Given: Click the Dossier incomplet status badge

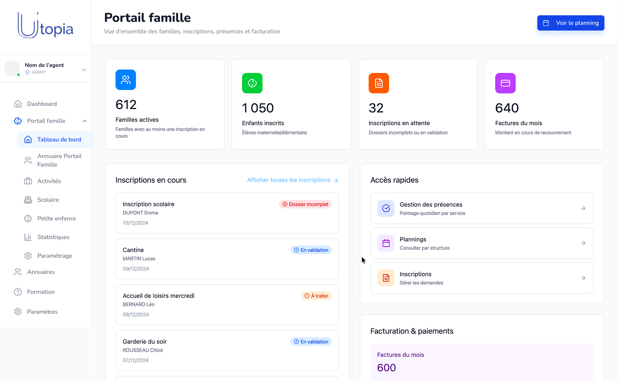Looking at the screenshot, I should click(305, 204).
